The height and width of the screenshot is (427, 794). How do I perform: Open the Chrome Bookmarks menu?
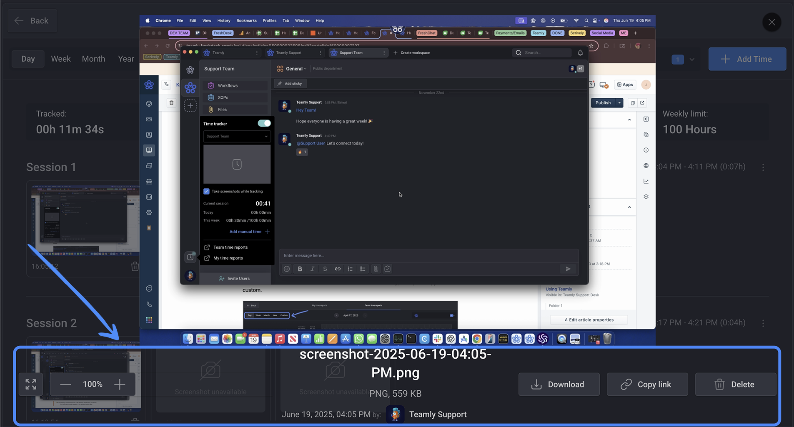click(x=246, y=20)
